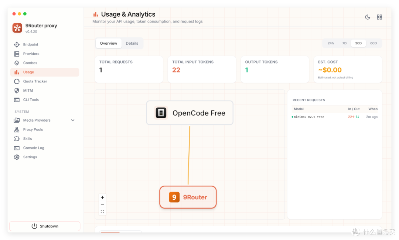Select the OpenCode Free node
The image size is (399, 240).
coord(190,113)
